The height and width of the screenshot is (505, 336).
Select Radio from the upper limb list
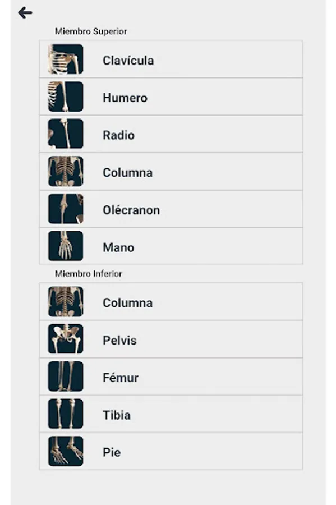coord(171,134)
